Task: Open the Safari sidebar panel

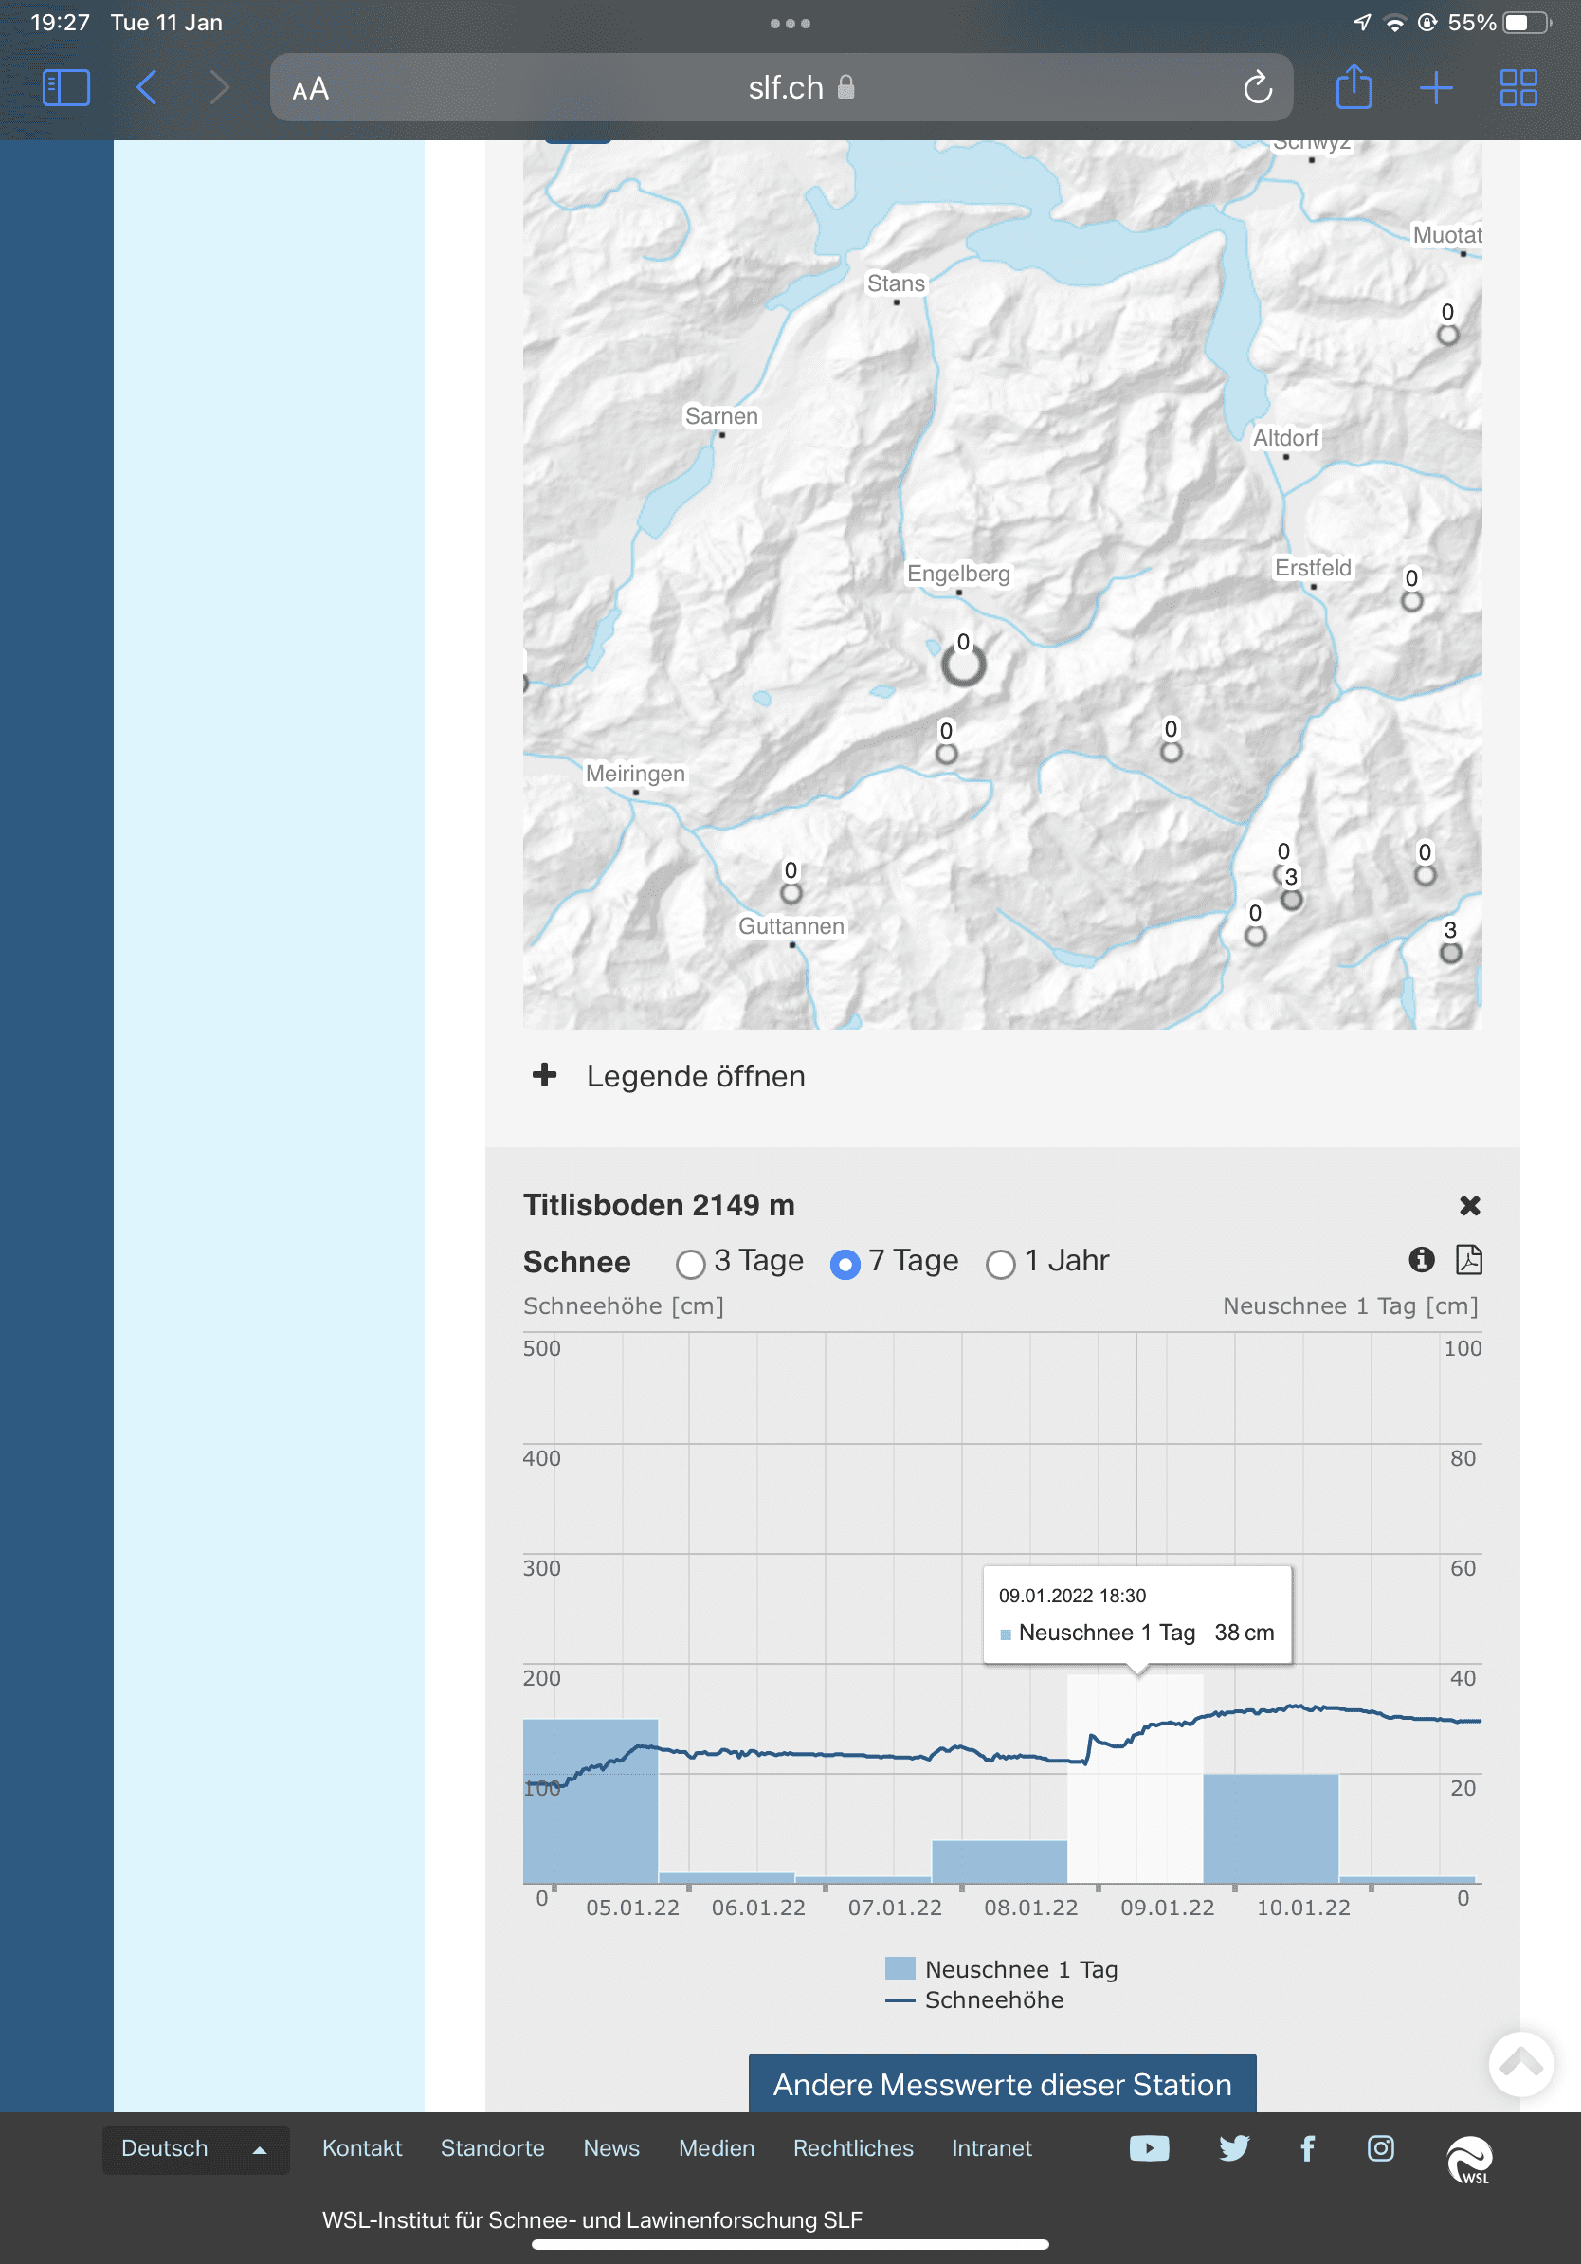Action: 66,88
